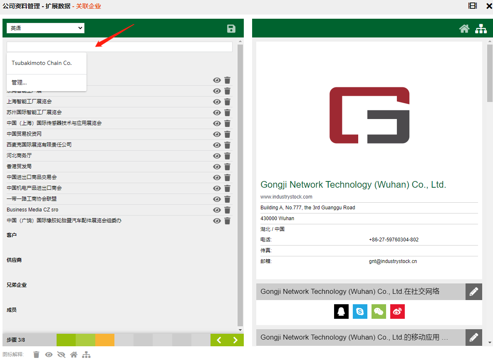Open the 英语 language dropdown
The height and width of the screenshot is (360, 493).
click(x=45, y=28)
